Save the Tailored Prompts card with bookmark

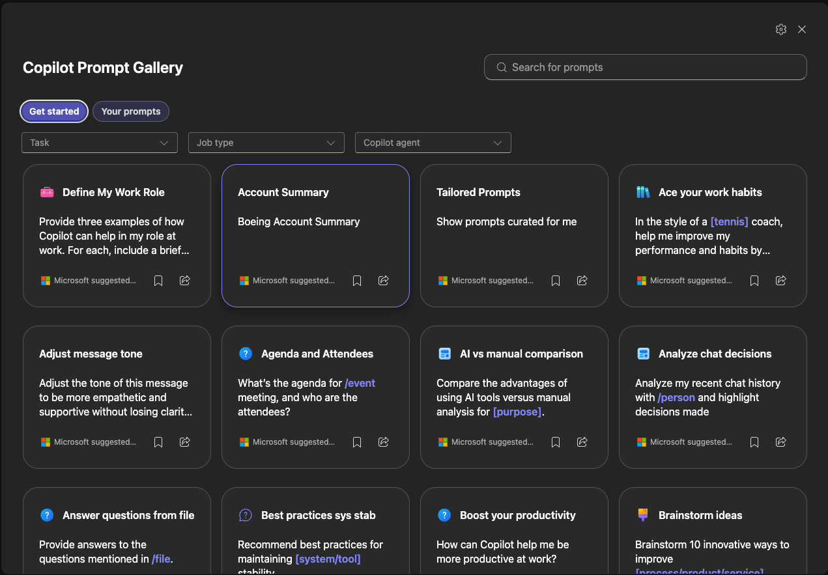(x=556, y=281)
